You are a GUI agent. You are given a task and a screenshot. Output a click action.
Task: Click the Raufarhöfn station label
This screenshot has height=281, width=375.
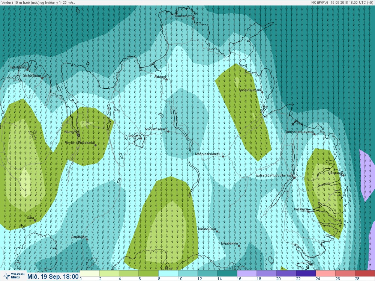tap(184, 16)
